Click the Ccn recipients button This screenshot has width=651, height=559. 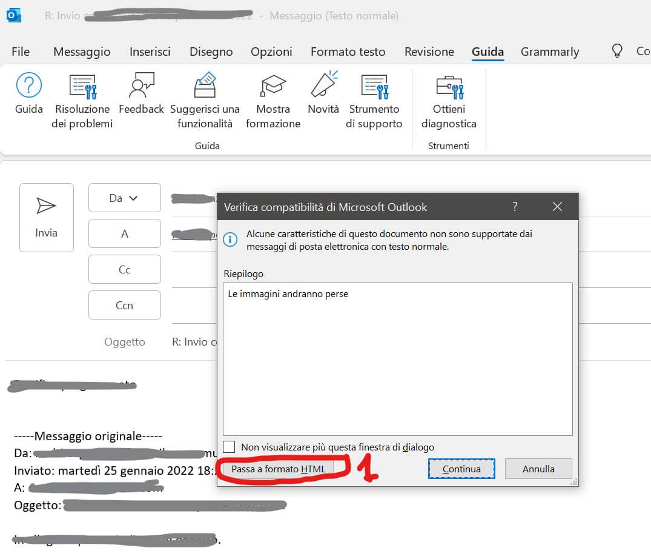click(x=124, y=305)
